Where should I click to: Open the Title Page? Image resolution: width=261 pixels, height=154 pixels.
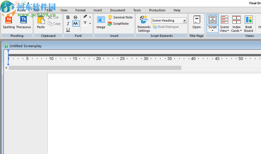(196, 22)
